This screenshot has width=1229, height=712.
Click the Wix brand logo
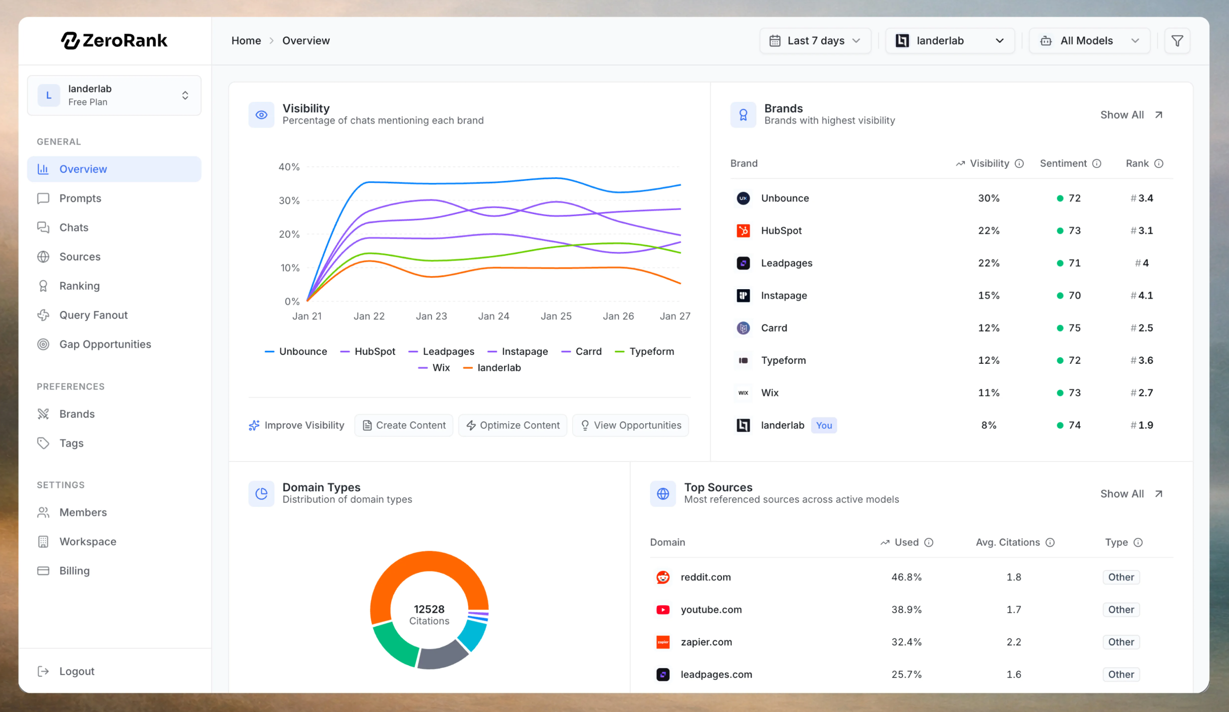pos(743,393)
